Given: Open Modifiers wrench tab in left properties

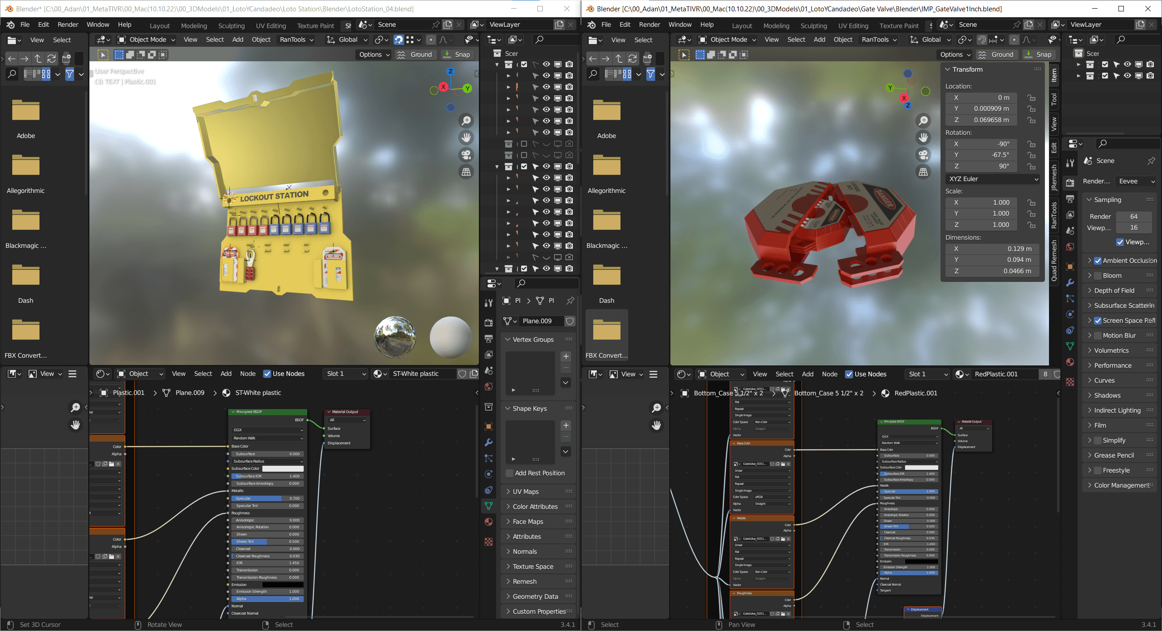Looking at the screenshot, I should coord(488,442).
